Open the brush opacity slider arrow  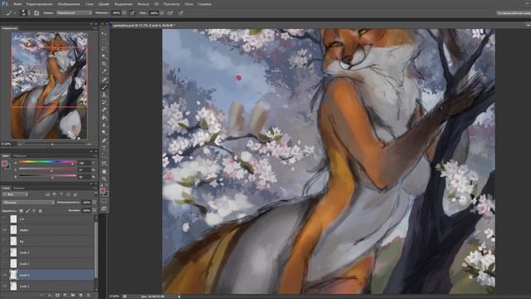tap(124, 13)
